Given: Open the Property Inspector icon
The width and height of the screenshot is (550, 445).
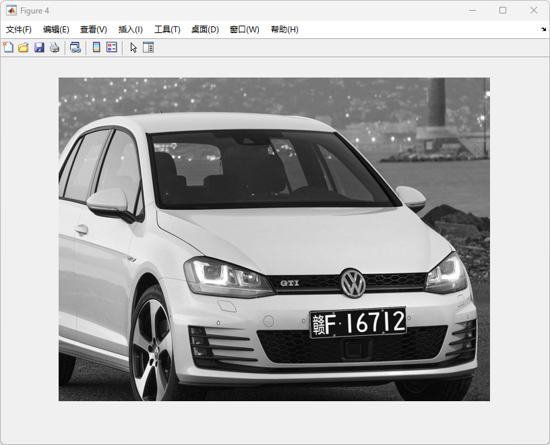Looking at the screenshot, I should coord(148,47).
